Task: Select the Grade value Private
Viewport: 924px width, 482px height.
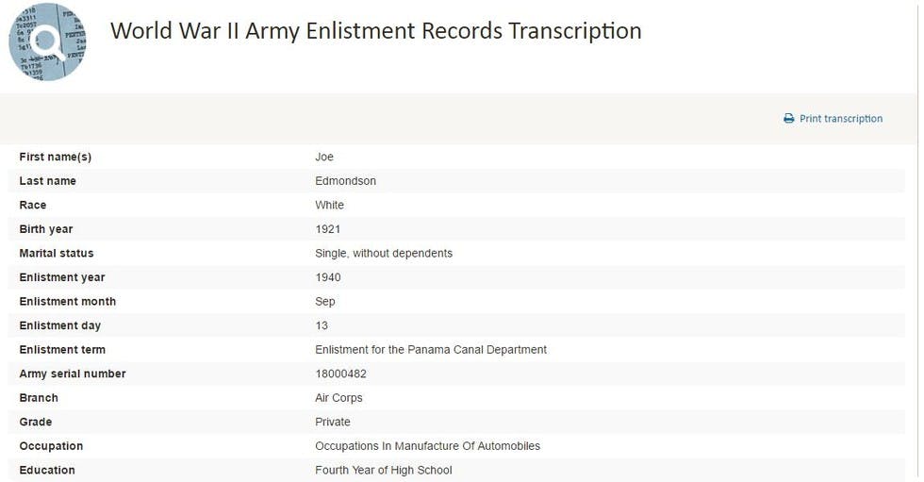Action: coord(333,423)
